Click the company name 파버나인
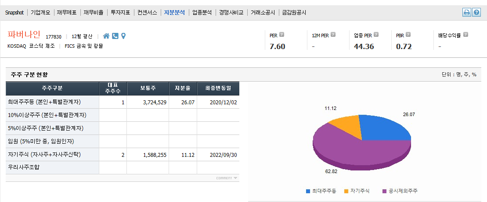Image resolution: width=487 pixels, height=202 pixels. (x=24, y=35)
